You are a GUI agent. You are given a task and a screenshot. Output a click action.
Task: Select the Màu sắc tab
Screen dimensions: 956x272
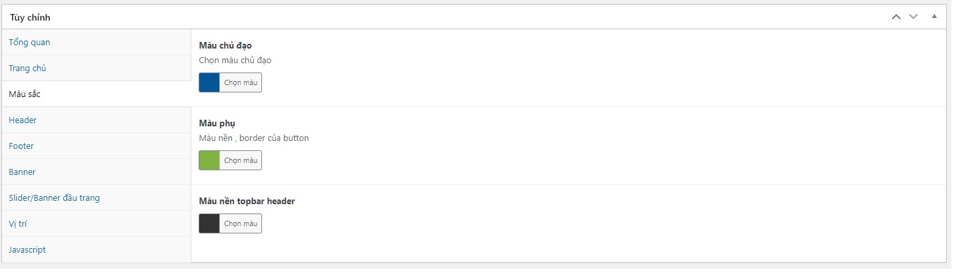click(25, 94)
